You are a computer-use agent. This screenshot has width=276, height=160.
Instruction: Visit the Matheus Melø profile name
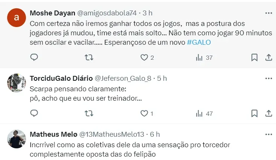coord(53,134)
